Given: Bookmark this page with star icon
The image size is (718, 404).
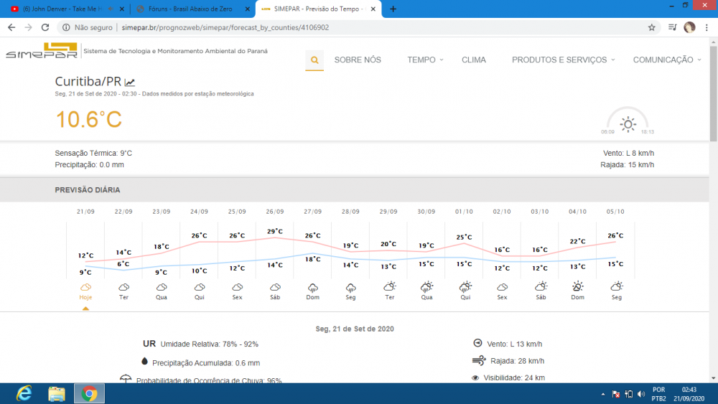Looking at the screenshot, I should pyautogui.click(x=652, y=27).
